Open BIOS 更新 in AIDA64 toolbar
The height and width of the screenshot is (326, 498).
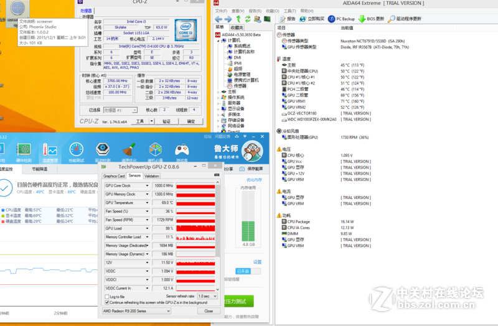pyautogui.click(x=371, y=19)
